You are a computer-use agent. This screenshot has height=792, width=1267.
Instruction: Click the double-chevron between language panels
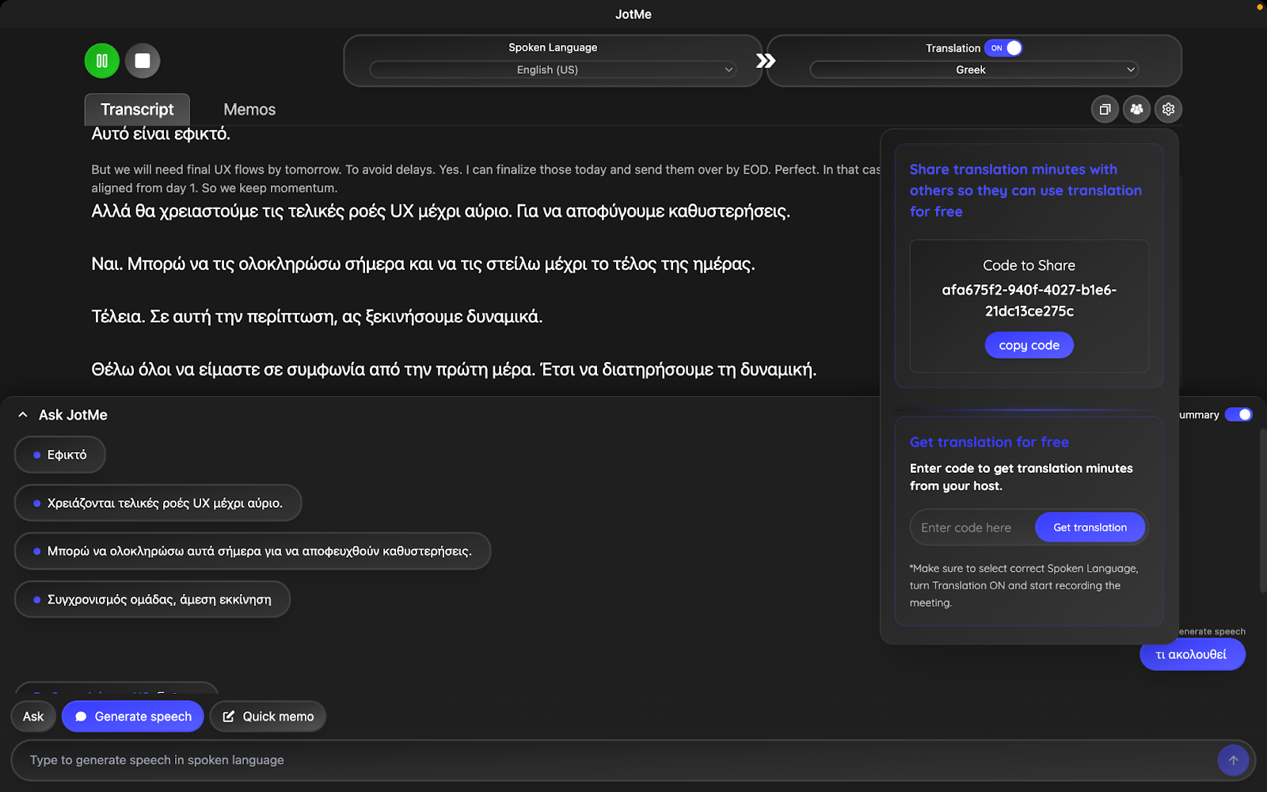(764, 60)
